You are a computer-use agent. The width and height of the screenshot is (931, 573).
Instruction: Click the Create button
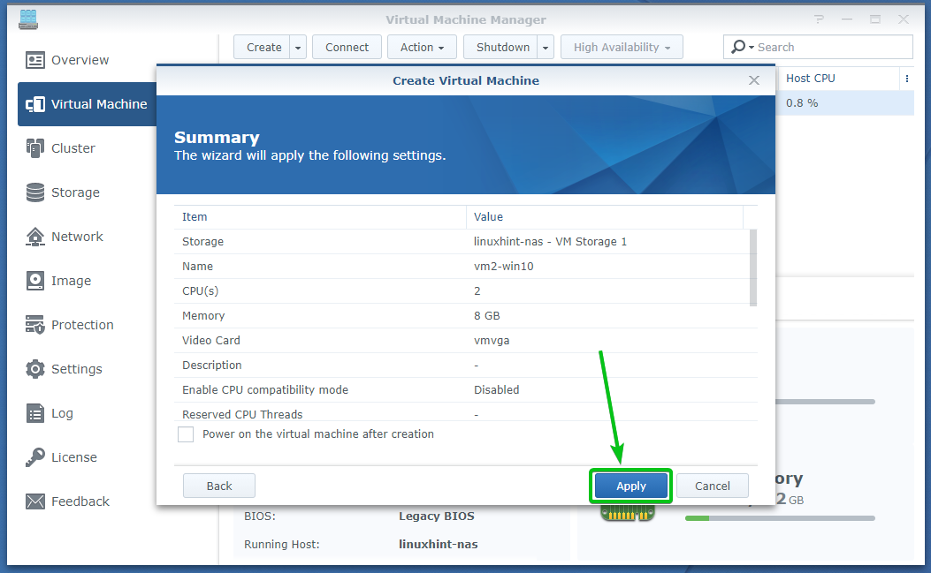[263, 48]
